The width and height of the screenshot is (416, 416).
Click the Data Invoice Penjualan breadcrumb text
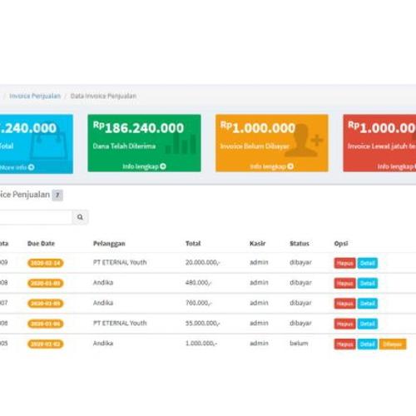click(x=103, y=96)
